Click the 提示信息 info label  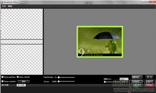click(21, 85)
